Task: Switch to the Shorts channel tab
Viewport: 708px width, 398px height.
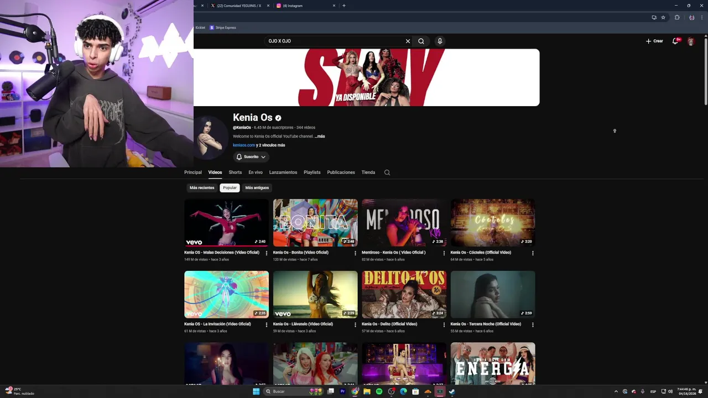Action: coord(235,172)
